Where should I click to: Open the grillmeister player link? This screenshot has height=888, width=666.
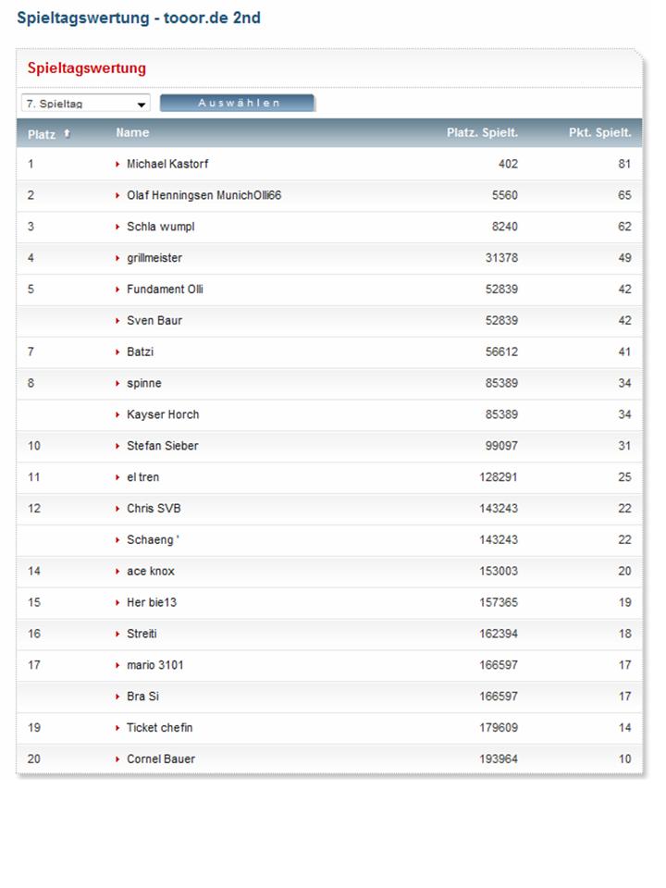(x=154, y=258)
